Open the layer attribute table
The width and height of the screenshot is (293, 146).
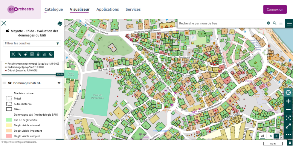(x=32, y=54)
